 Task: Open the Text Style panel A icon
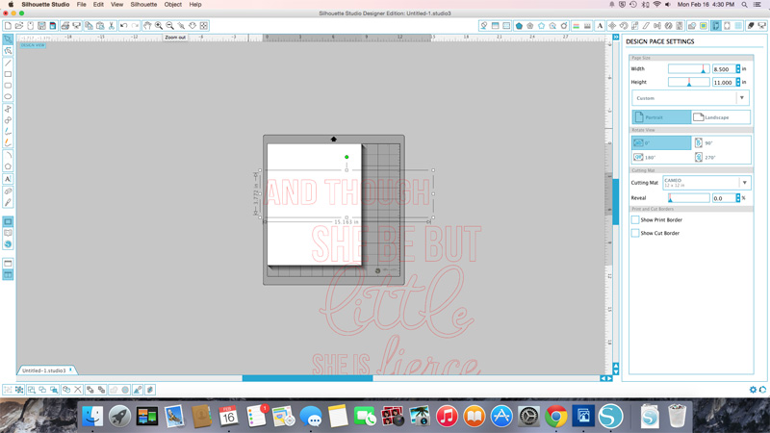click(600, 26)
